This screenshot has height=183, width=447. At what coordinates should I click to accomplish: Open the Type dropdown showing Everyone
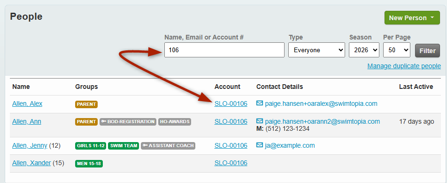click(x=317, y=50)
